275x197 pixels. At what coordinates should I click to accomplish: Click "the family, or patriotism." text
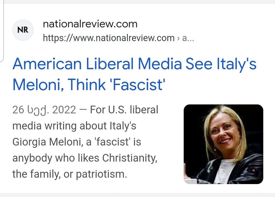tap(70, 174)
